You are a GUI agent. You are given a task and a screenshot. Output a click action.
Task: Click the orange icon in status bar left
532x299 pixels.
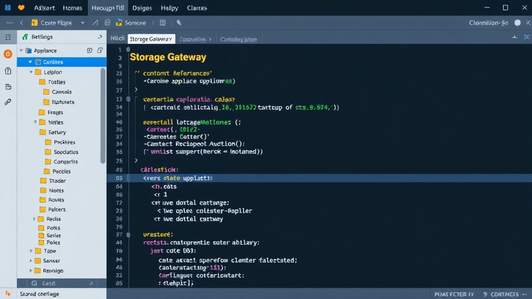point(8,294)
